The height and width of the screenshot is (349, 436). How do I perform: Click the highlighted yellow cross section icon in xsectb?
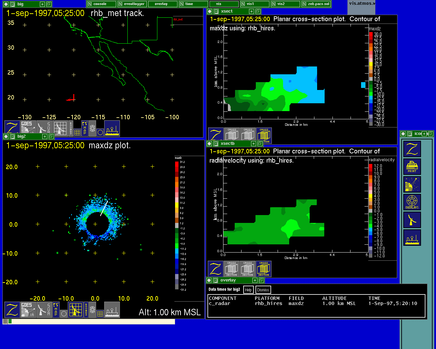[264, 269]
